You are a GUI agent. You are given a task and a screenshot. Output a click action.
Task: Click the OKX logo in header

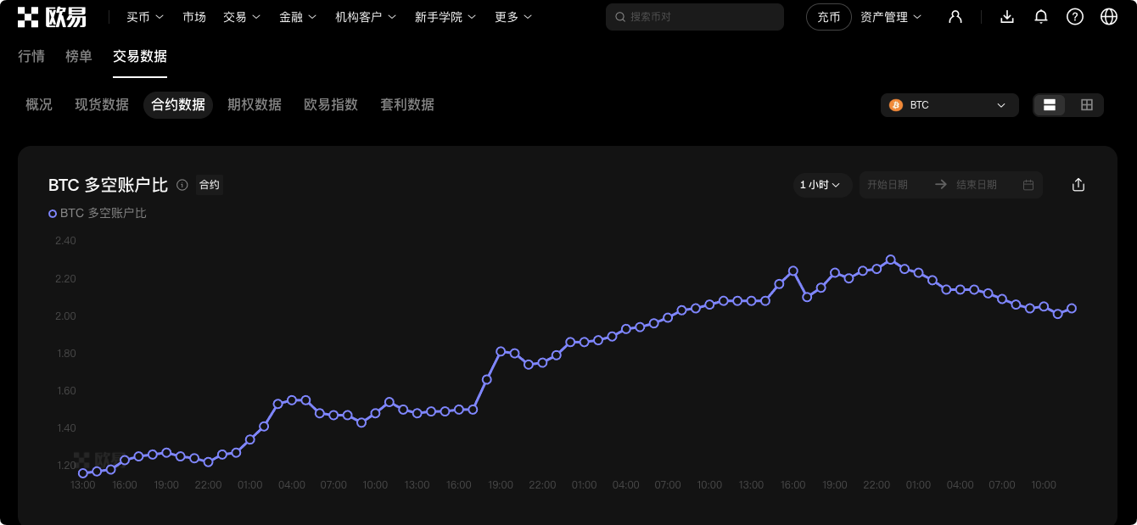click(52, 17)
